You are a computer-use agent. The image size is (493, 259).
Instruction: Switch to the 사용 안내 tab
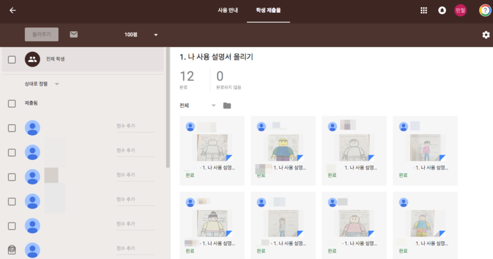pyautogui.click(x=228, y=11)
